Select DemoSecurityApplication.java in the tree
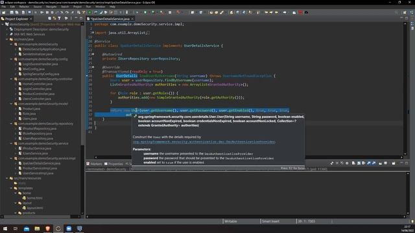The height and width of the screenshot is (233, 415). [x=44, y=49]
